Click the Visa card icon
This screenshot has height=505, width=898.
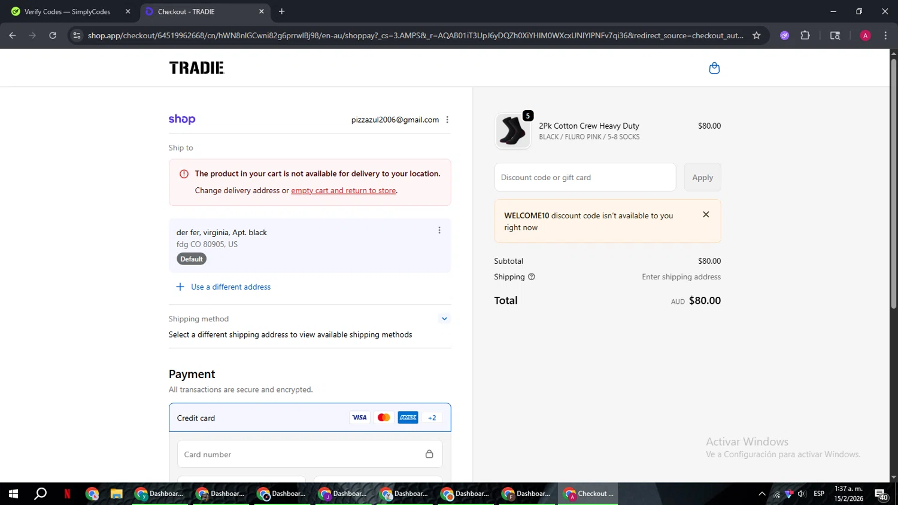click(x=359, y=418)
